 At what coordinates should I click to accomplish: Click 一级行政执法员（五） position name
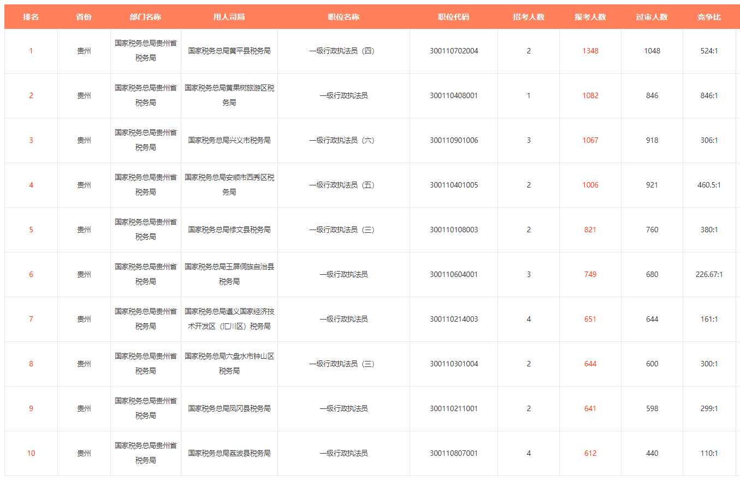point(343,185)
